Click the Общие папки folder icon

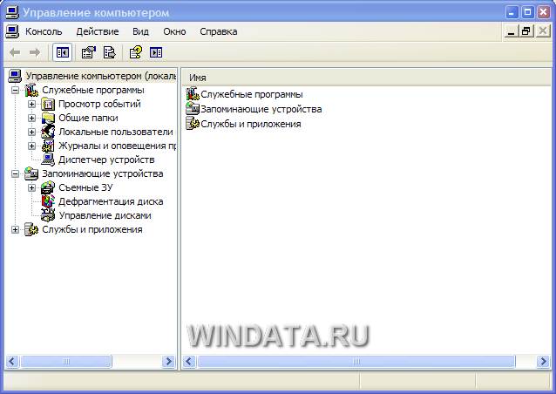[x=48, y=118]
